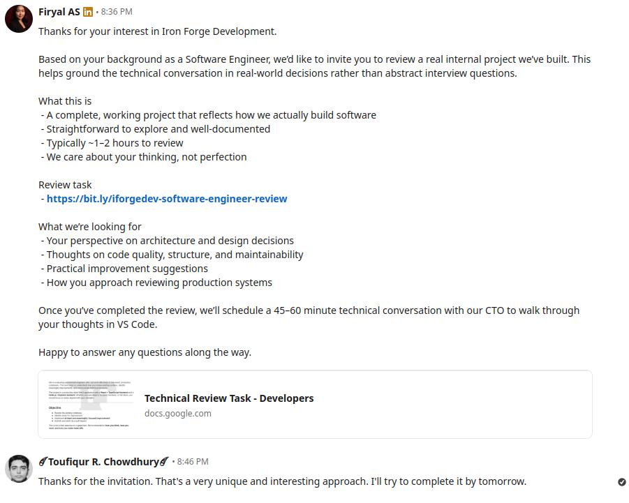Click the 8:46 PM timestamp

click(191, 461)
